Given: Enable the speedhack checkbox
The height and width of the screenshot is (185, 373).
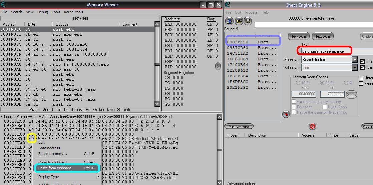Looking at the screenshot, I should coord(361,83).
